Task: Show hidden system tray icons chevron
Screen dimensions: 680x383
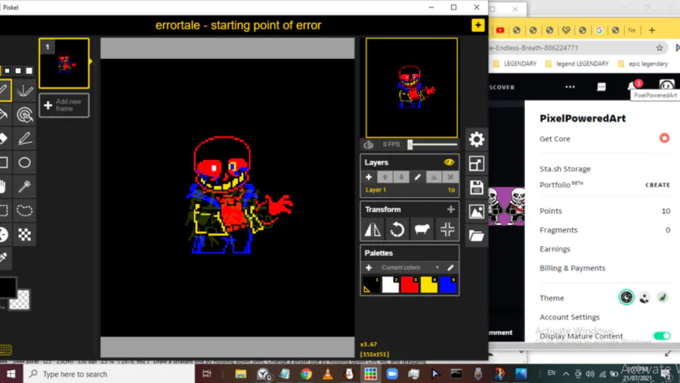Action: 566,373
